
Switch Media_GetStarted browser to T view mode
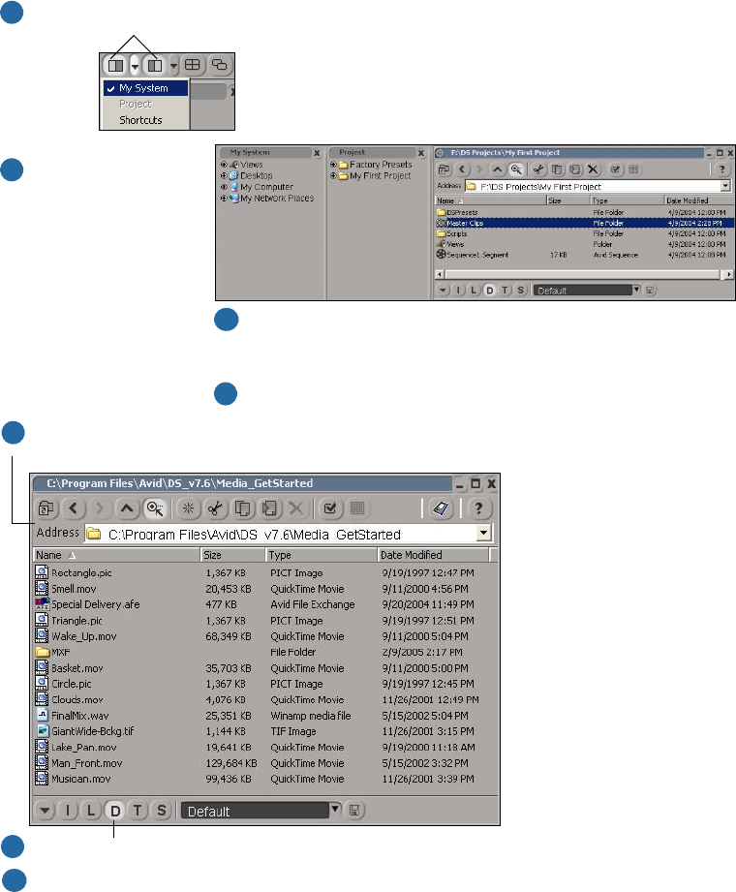tap(138, 810)
